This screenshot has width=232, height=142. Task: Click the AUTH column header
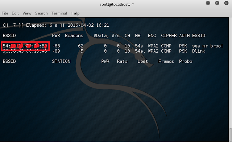185,36
